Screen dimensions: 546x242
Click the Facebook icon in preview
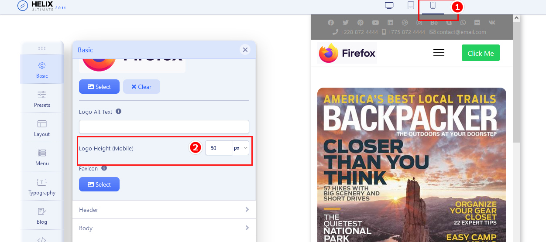[331, 23]
